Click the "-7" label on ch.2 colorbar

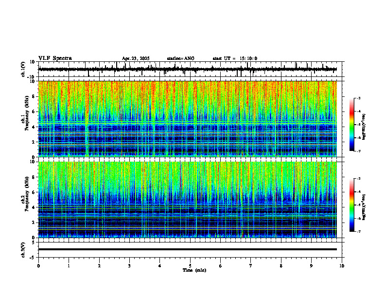359,231
